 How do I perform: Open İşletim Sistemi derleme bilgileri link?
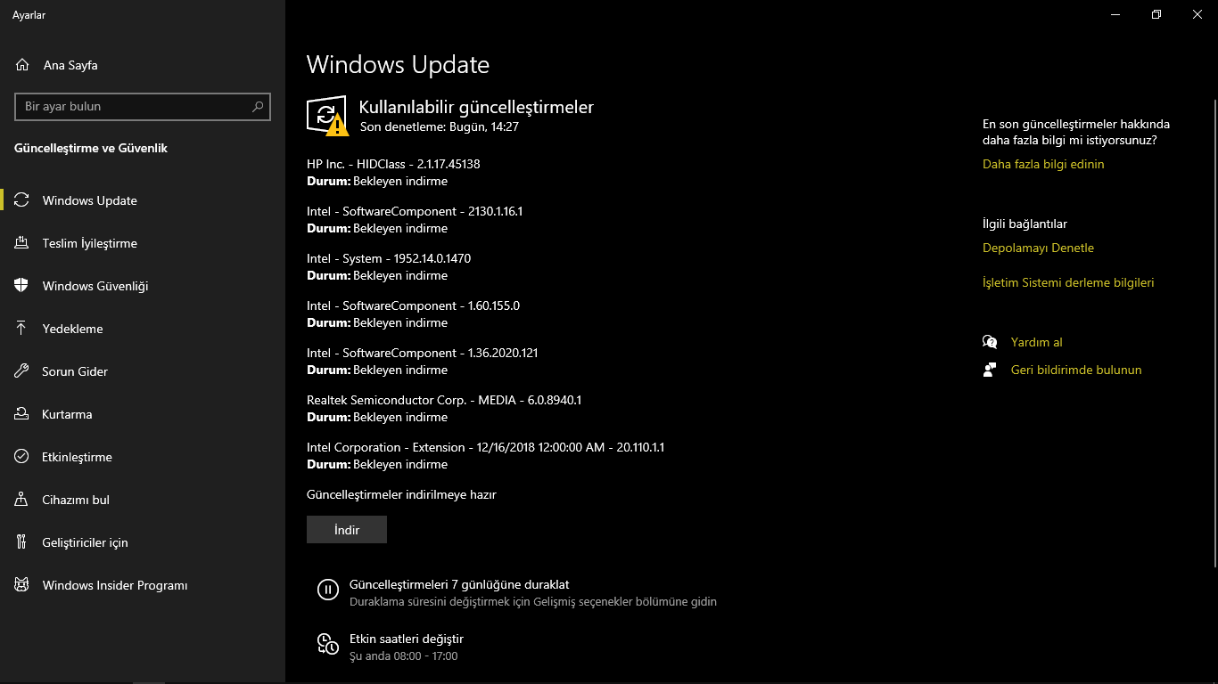pos(1068,282)
